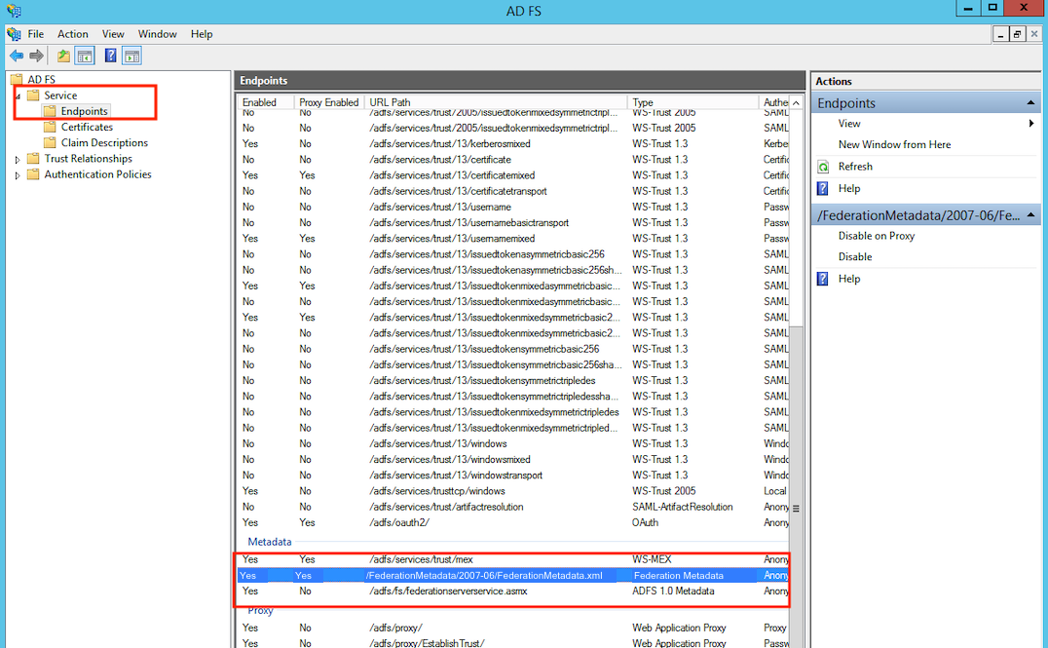Click the Authentication Policies folder icon

click(x=33, y=173)
